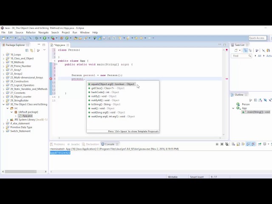This screenshot has height=204, width=272.
Task: Expand the 16_Loops project
Action: pos(3,55)
